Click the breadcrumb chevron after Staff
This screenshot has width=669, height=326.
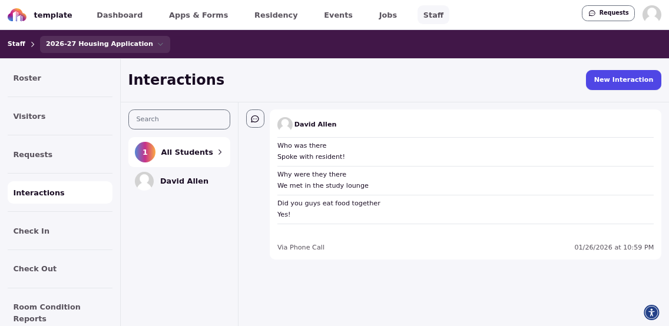tap(32, 44)
